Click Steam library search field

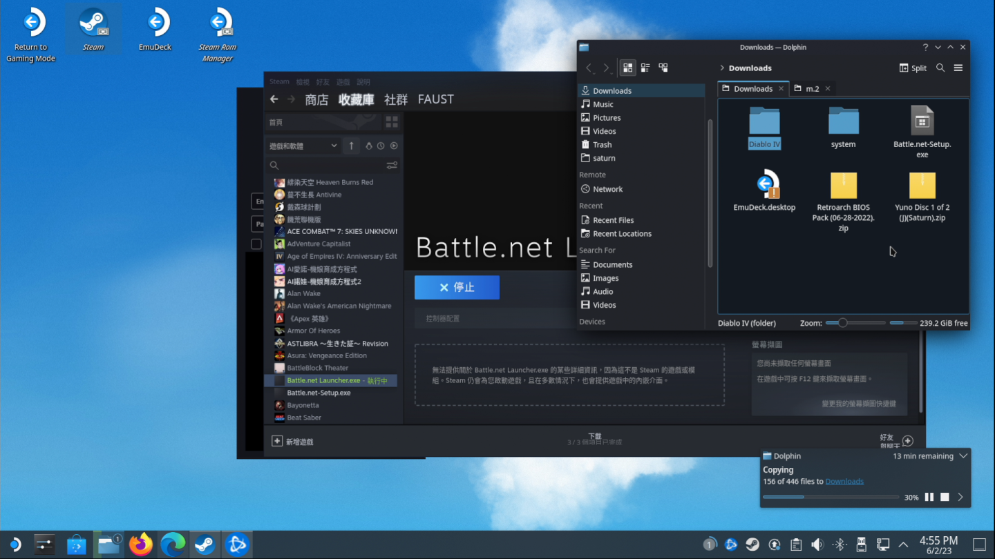[325, 166]
